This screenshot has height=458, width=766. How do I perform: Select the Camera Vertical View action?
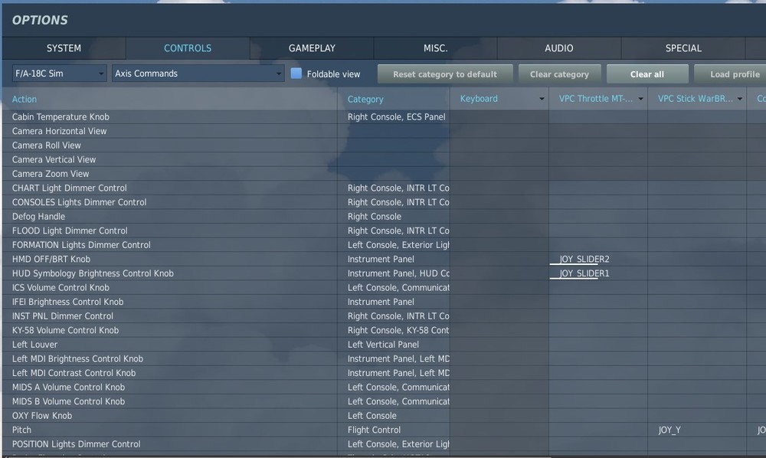tap(169, 159)
